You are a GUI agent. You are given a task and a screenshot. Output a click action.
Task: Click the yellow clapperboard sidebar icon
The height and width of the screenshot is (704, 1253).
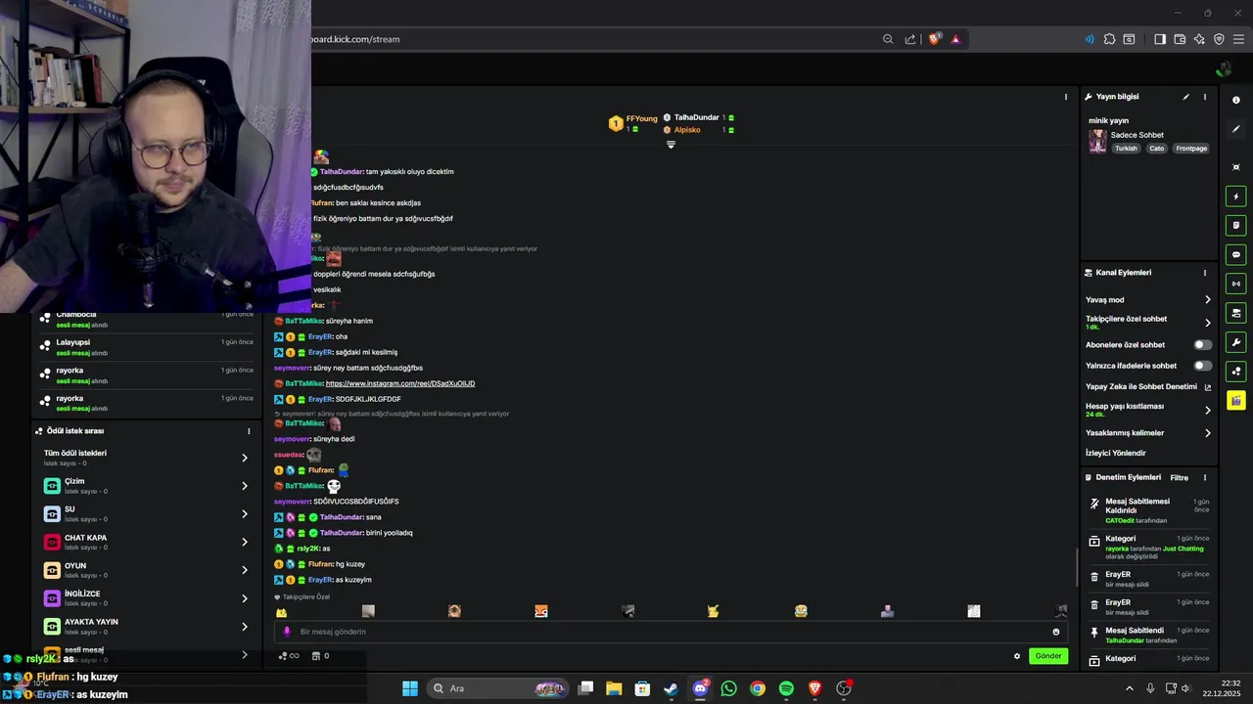coord(1236,401)
